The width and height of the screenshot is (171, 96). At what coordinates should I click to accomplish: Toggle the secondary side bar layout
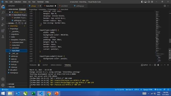point(149,2)
